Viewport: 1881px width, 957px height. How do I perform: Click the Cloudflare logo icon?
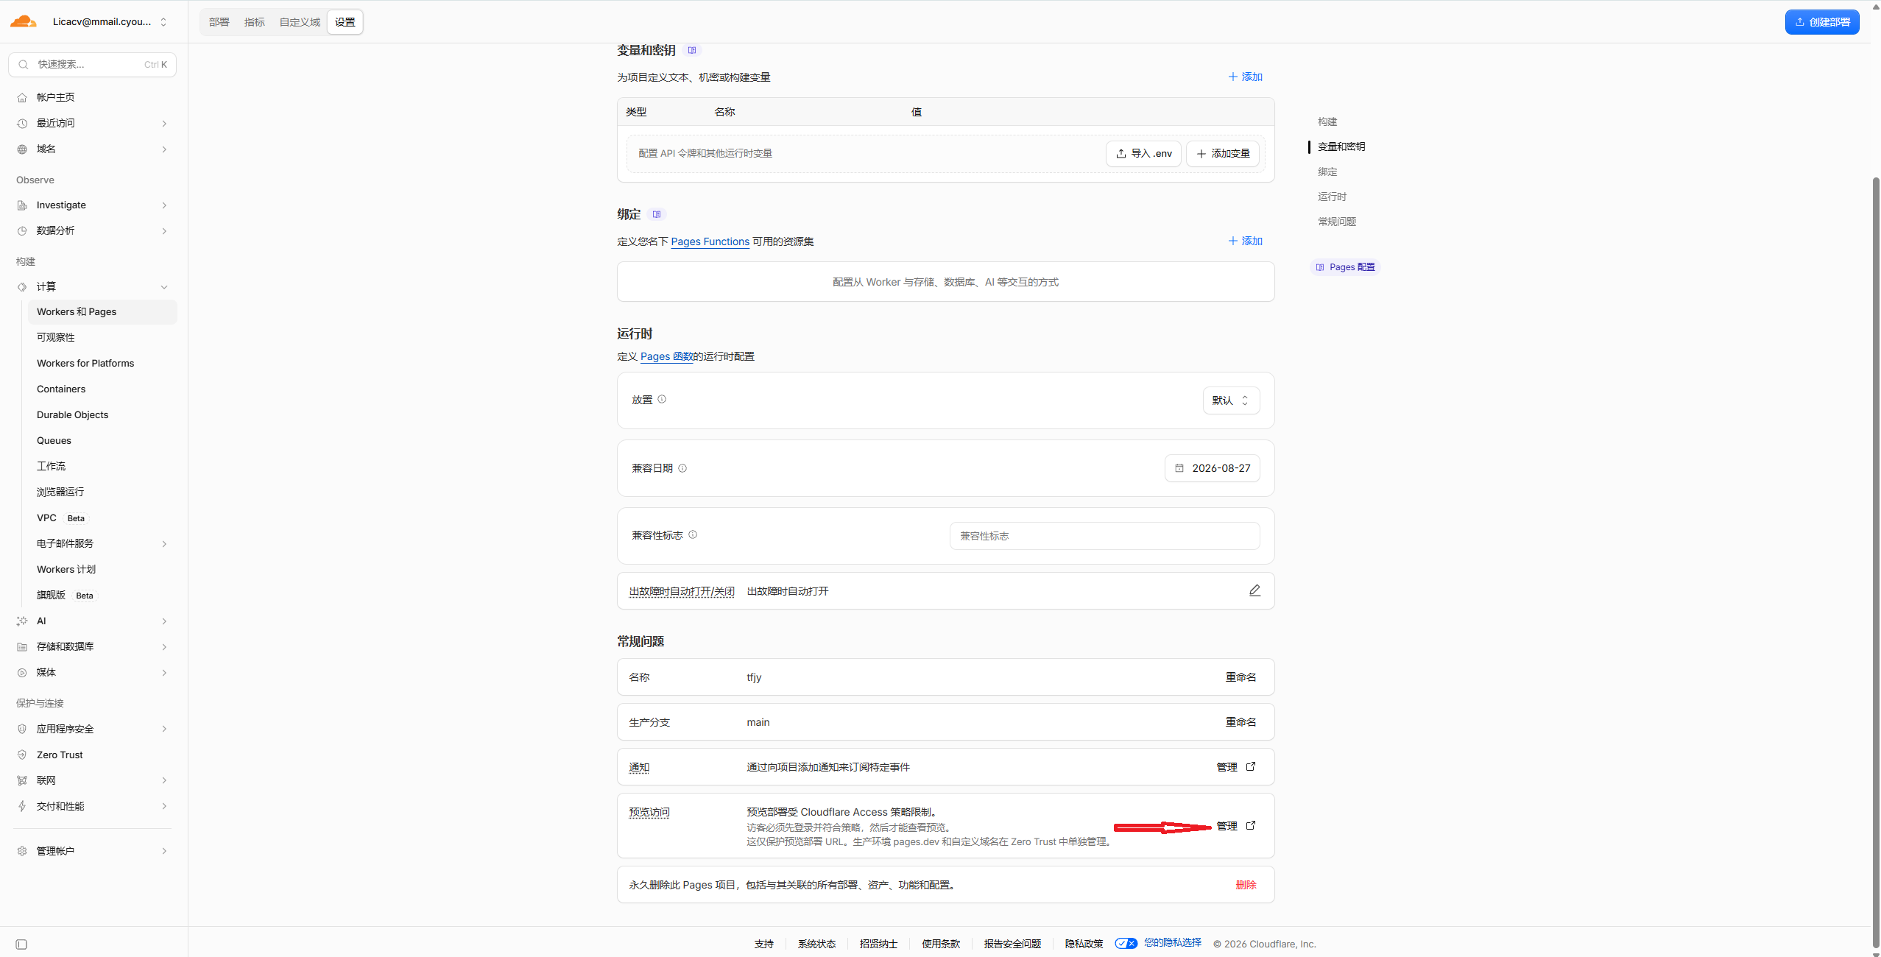coord(23,21)
